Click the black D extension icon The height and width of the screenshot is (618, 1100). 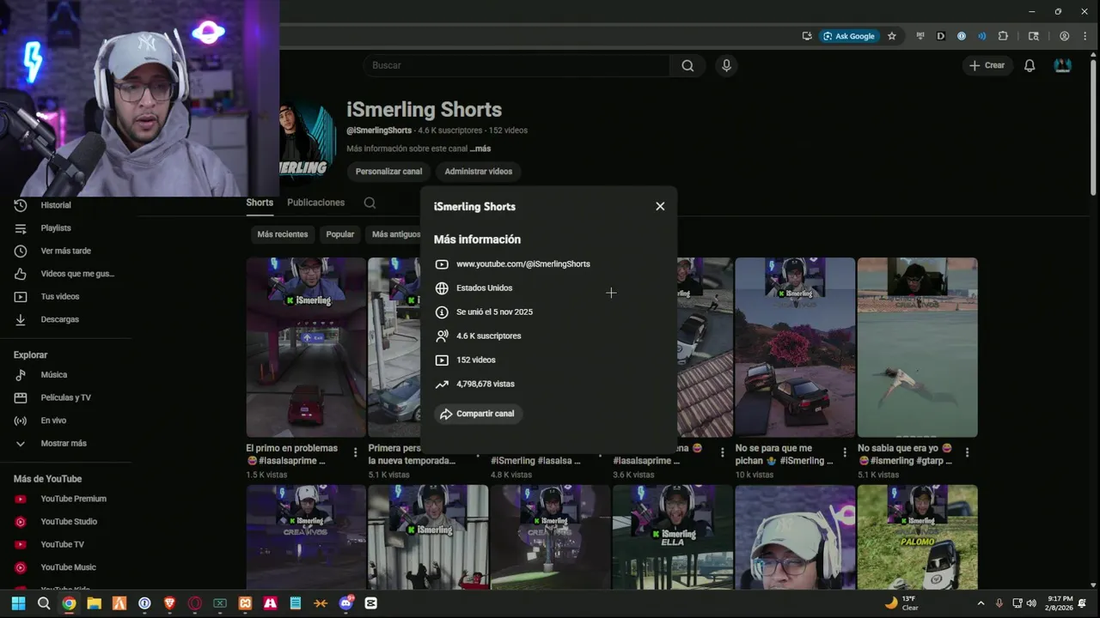(x=941, y=36)
